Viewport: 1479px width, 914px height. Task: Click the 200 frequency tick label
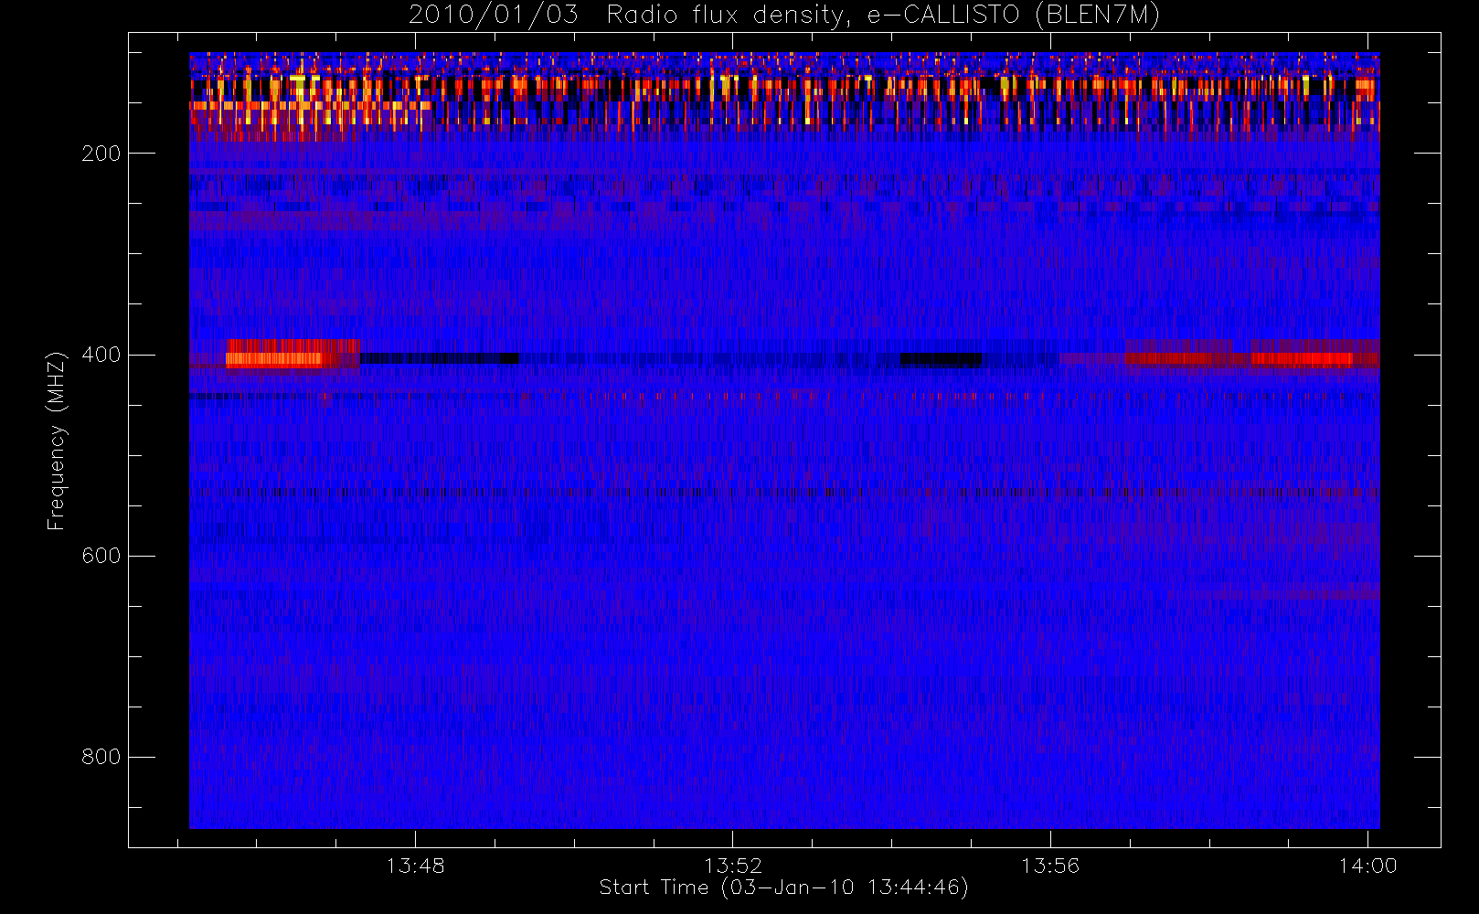[x=101, y=154]
